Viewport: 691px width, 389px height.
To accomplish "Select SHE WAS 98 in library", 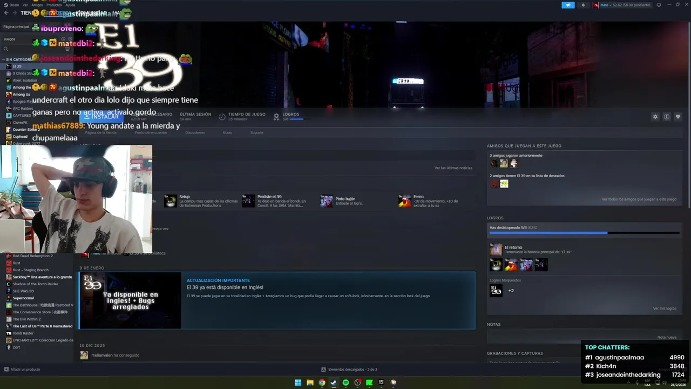I will pyautogui.click(x=23, y=291).
